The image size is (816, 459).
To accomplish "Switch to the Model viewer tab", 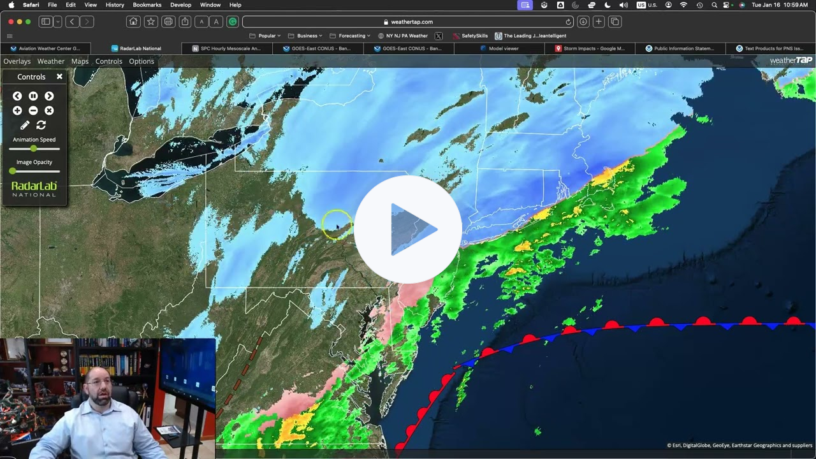I will (x=503, y=48).
